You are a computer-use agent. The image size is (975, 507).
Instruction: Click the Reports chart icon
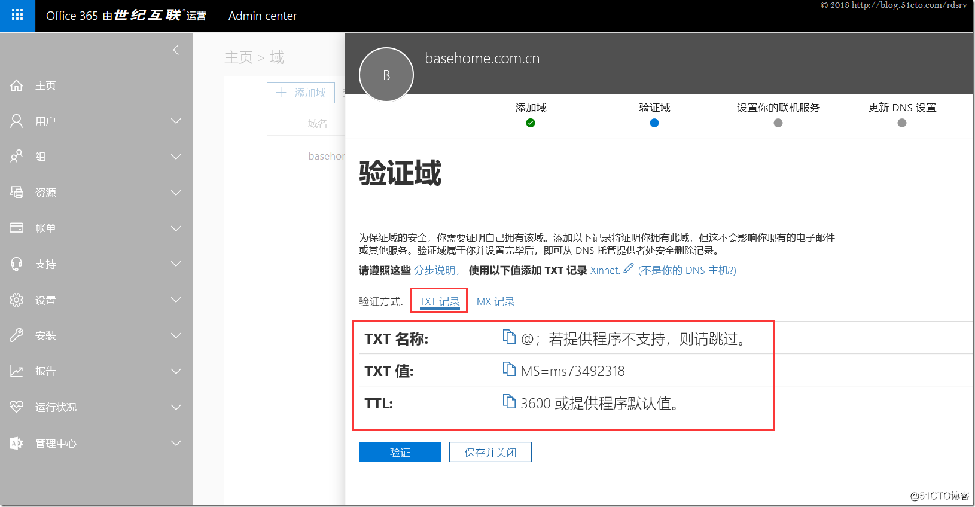(17, 371)
